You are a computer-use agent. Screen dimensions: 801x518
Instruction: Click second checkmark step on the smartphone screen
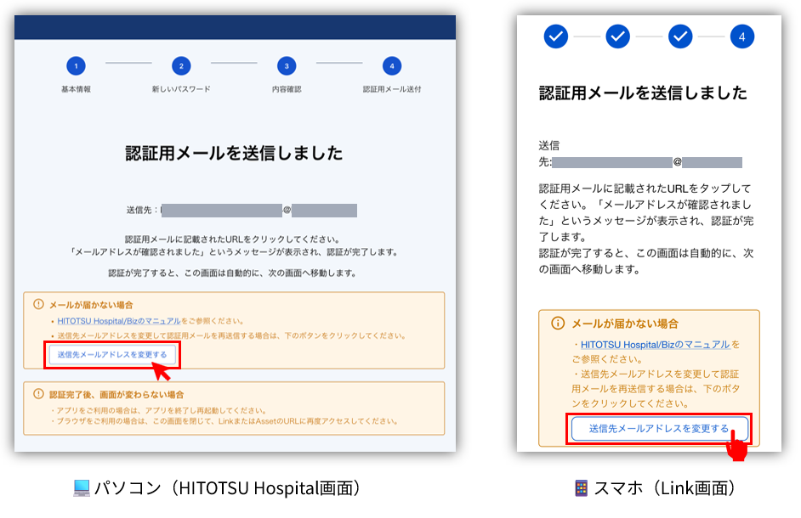pyautogui.click(x=618, y=37)
